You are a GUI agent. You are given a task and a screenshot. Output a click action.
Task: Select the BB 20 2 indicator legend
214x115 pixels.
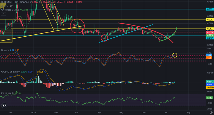(x=4, y=6)
